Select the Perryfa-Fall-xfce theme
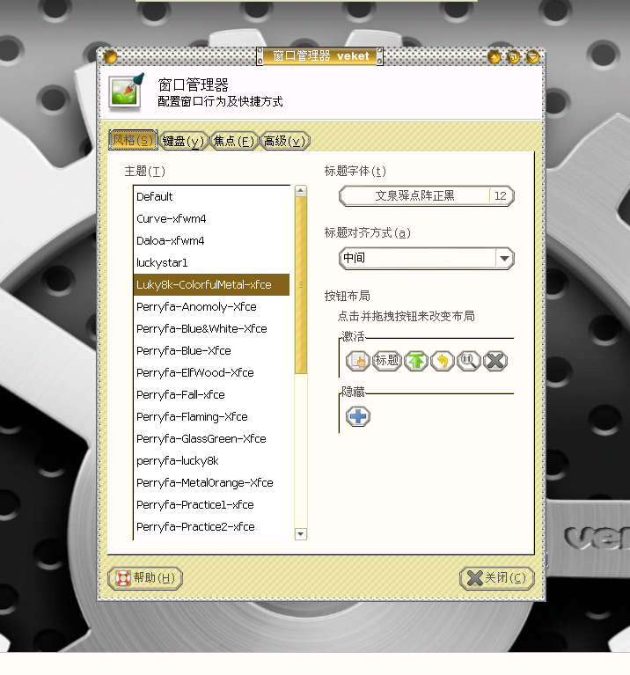The image size is (630, 675). coord(211,394)
